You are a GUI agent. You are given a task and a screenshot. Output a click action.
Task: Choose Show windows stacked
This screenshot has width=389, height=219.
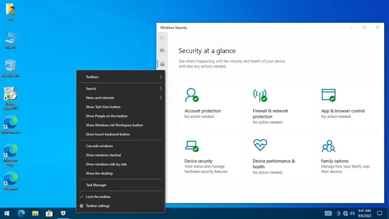click(x=121, y=155)
